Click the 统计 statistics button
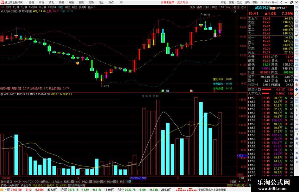 click(x=207, y=7)
